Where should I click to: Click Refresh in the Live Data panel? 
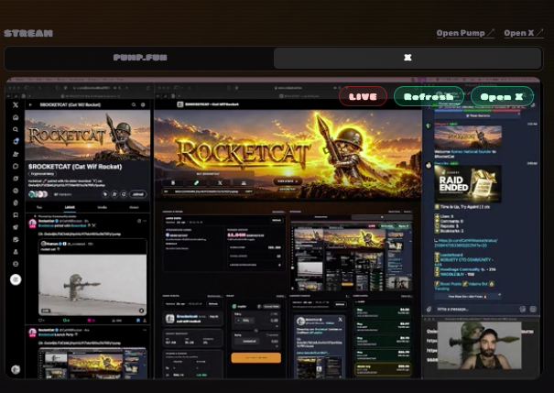(277, 220)
